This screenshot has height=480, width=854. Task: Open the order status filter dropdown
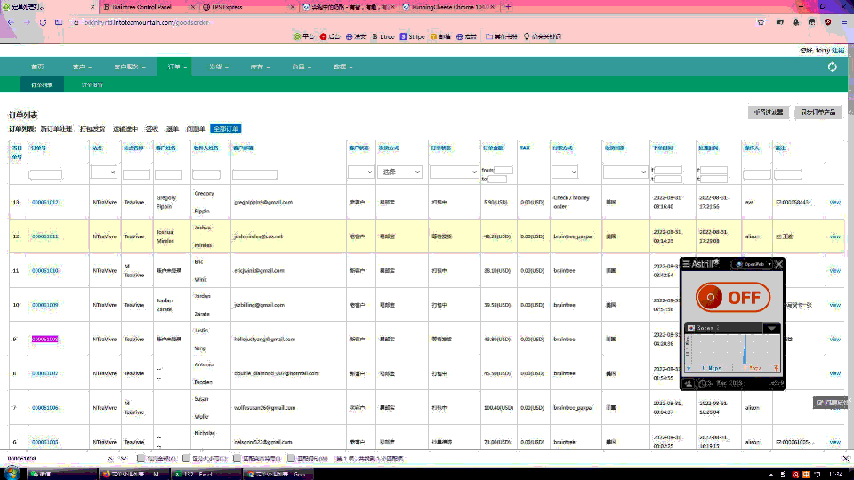453,172
